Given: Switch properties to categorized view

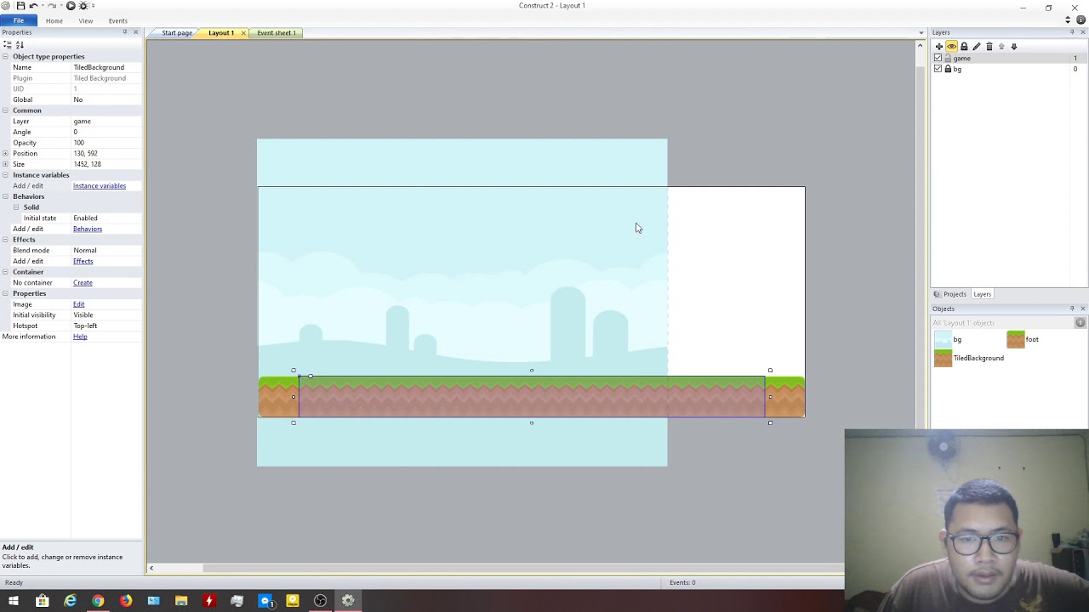Looking at the screenshot, I should tap(8, 44).
